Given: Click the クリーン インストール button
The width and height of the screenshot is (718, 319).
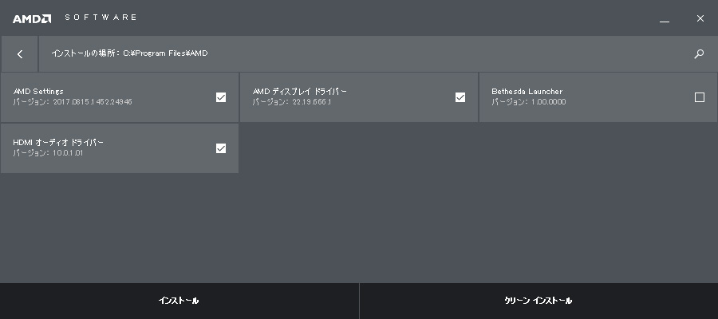Looking at the screenshot, I should tap(538, 301).
